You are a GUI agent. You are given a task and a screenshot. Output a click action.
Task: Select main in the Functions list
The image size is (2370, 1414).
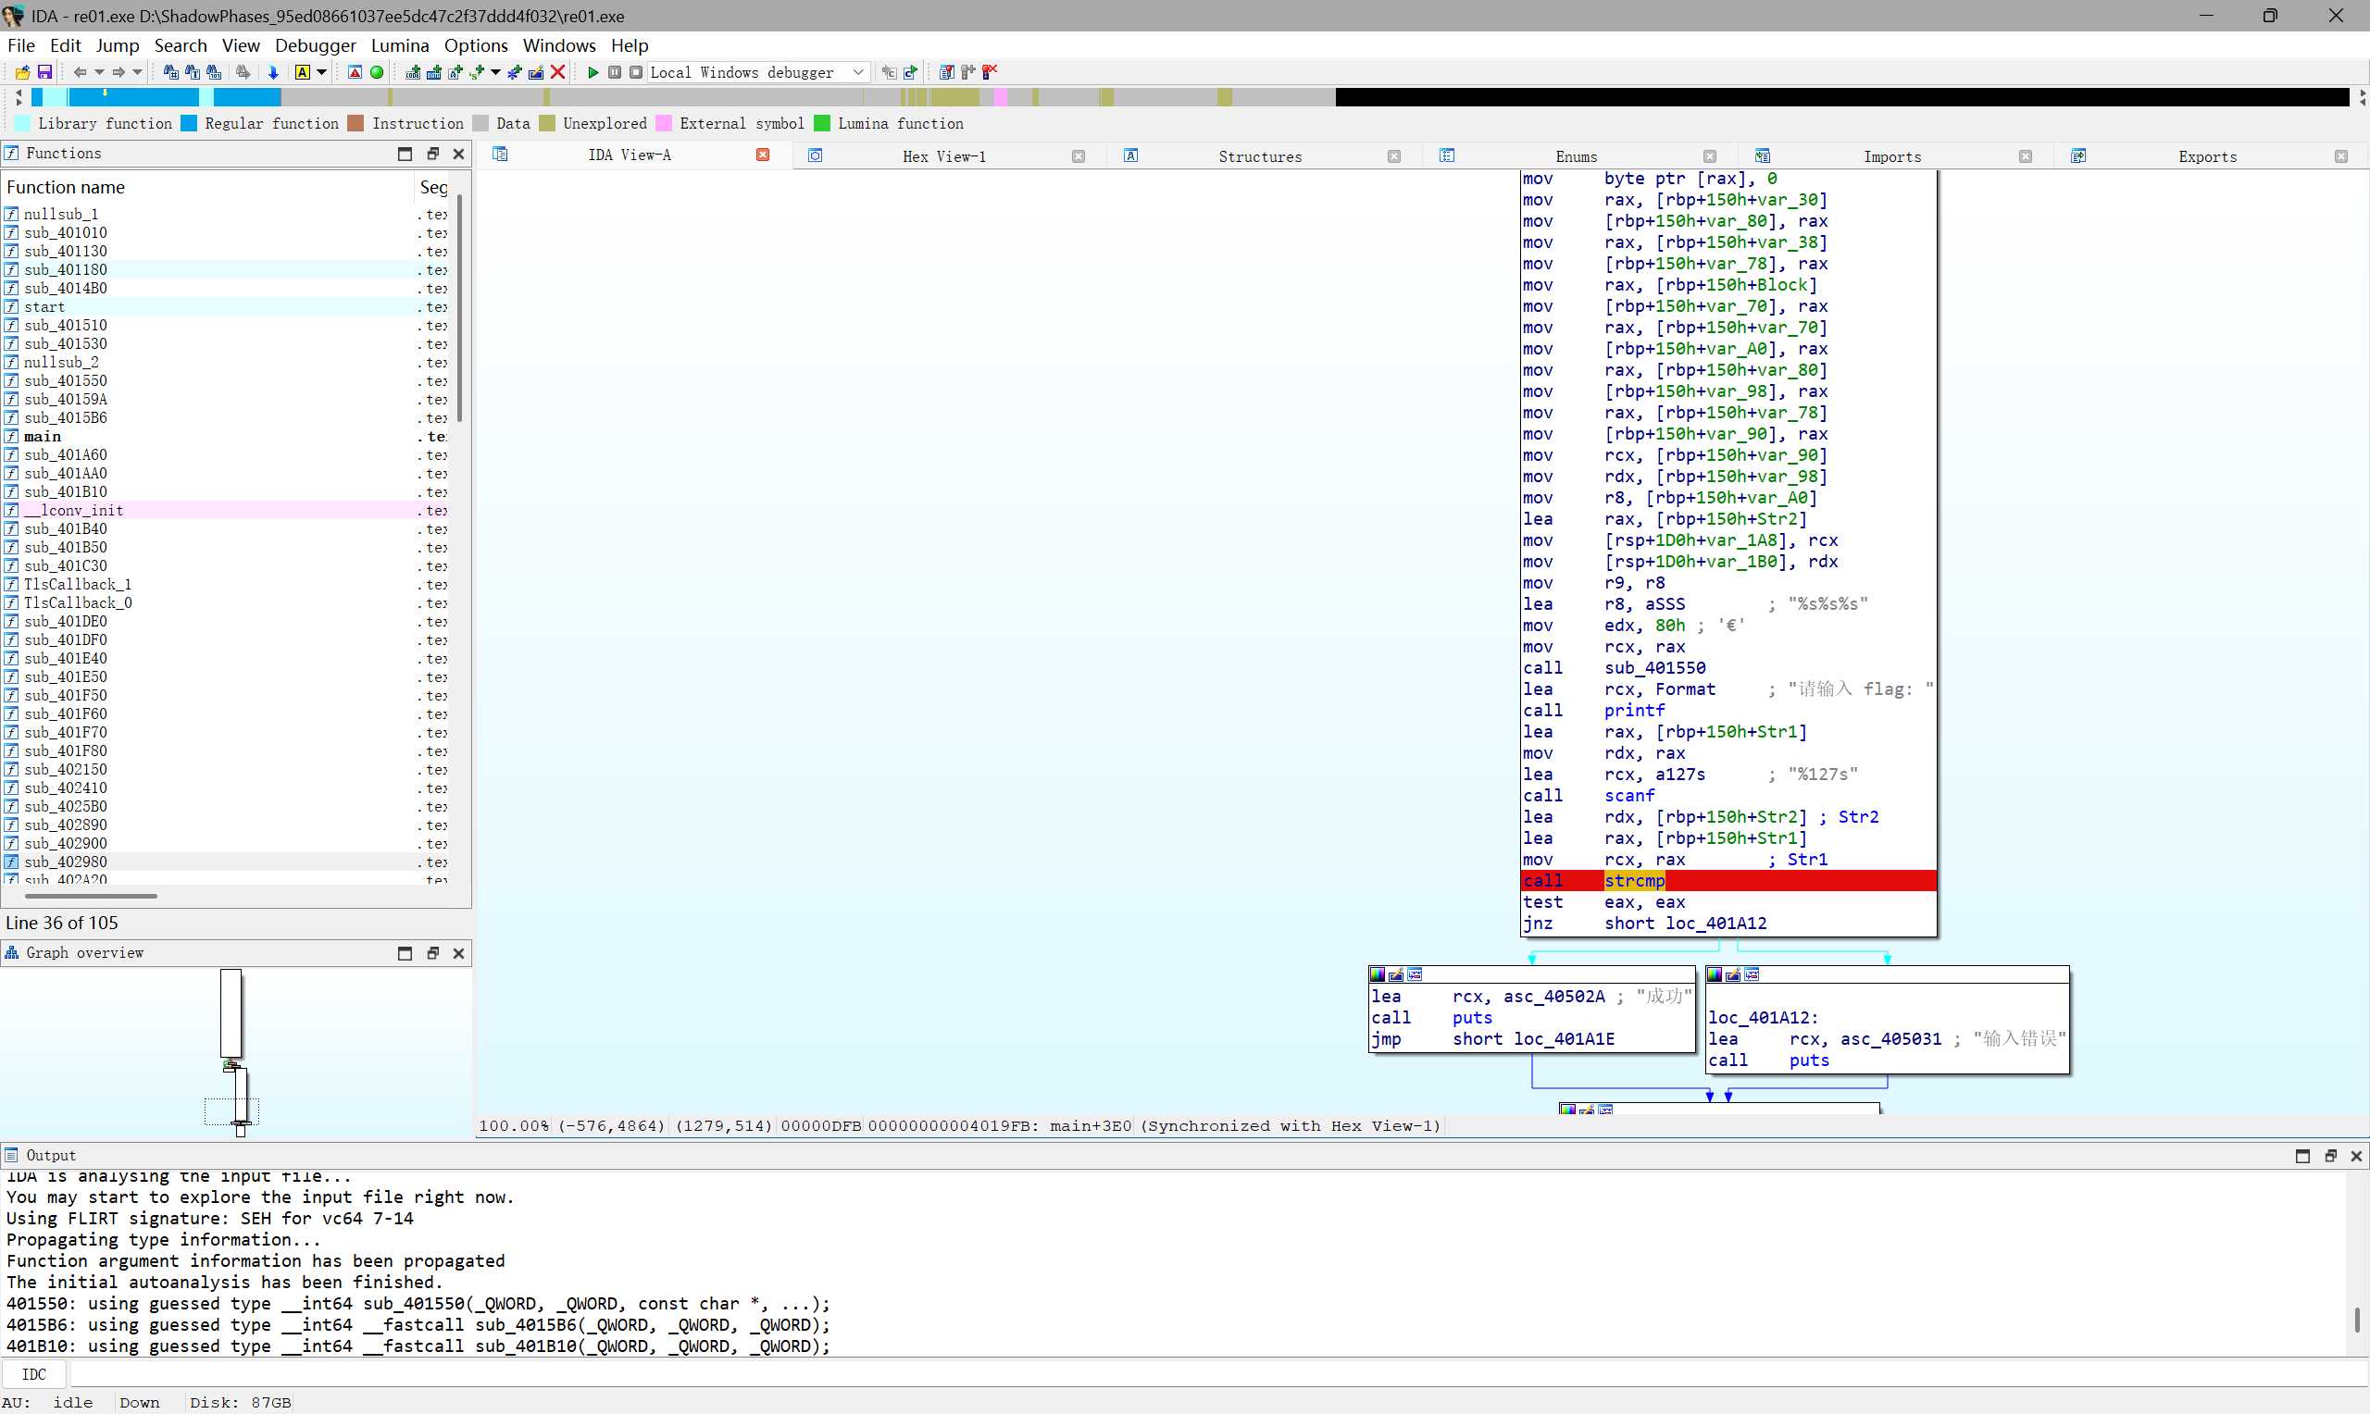pyautogui.click(x=43, y=437)
